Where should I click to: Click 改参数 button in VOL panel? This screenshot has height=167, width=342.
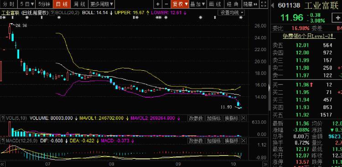(196, 118)
